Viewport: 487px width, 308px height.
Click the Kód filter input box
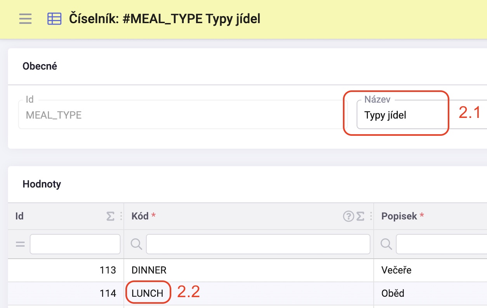[258, 244]
